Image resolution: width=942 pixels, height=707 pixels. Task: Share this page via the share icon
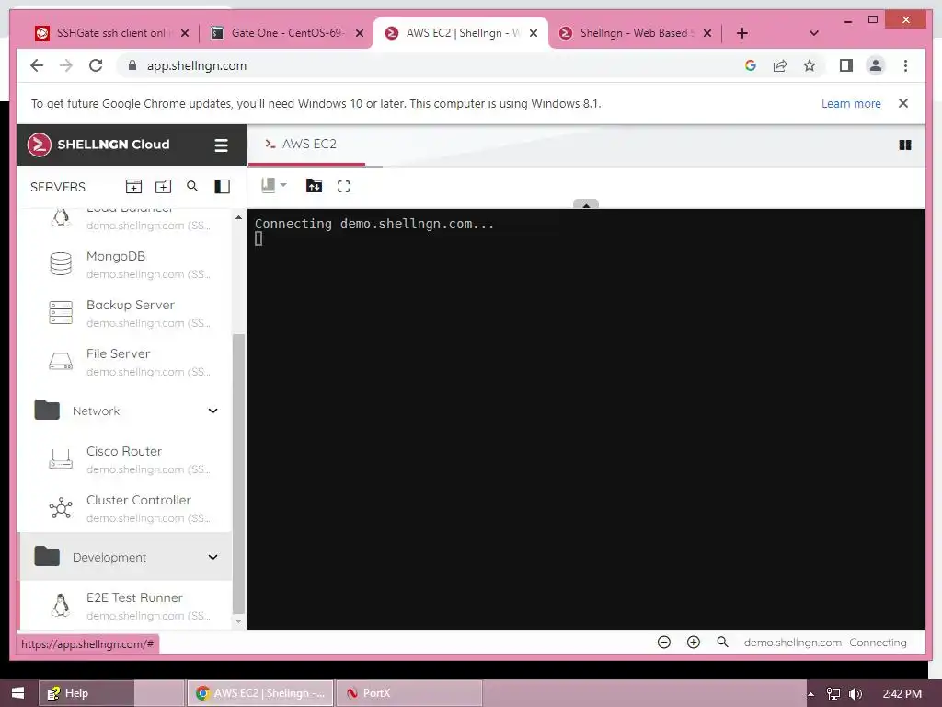(x=780, y=65)
